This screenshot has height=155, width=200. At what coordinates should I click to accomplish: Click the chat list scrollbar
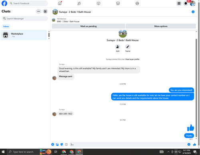coord(49,35)
